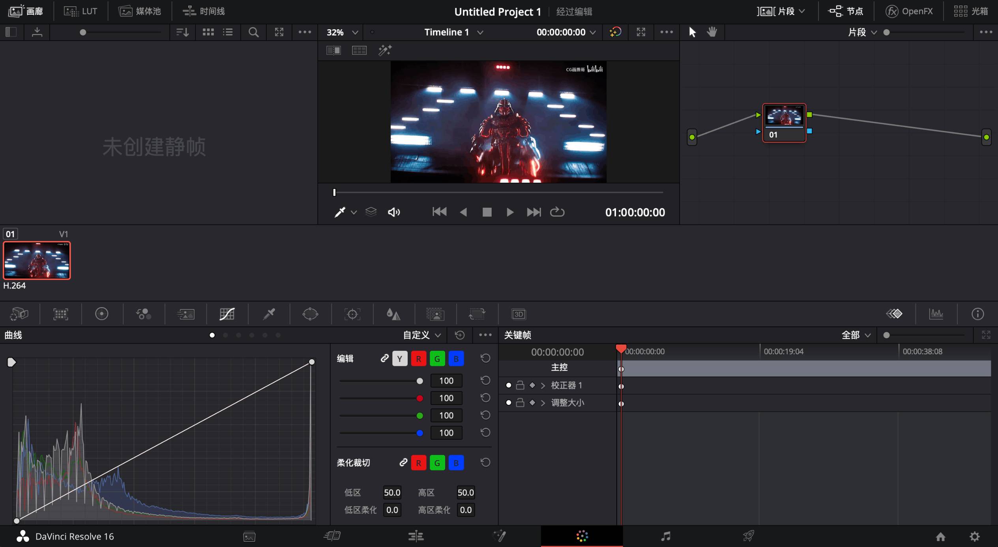998x547 pixels.
Task: Switch to the 媒体池 tab
Action: coord(140,11)
